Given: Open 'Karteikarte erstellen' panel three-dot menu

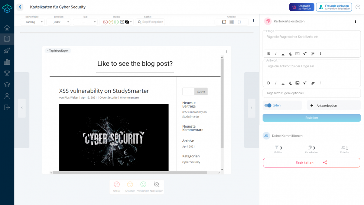Looking at the screenshot, I should tap(355, 21).
